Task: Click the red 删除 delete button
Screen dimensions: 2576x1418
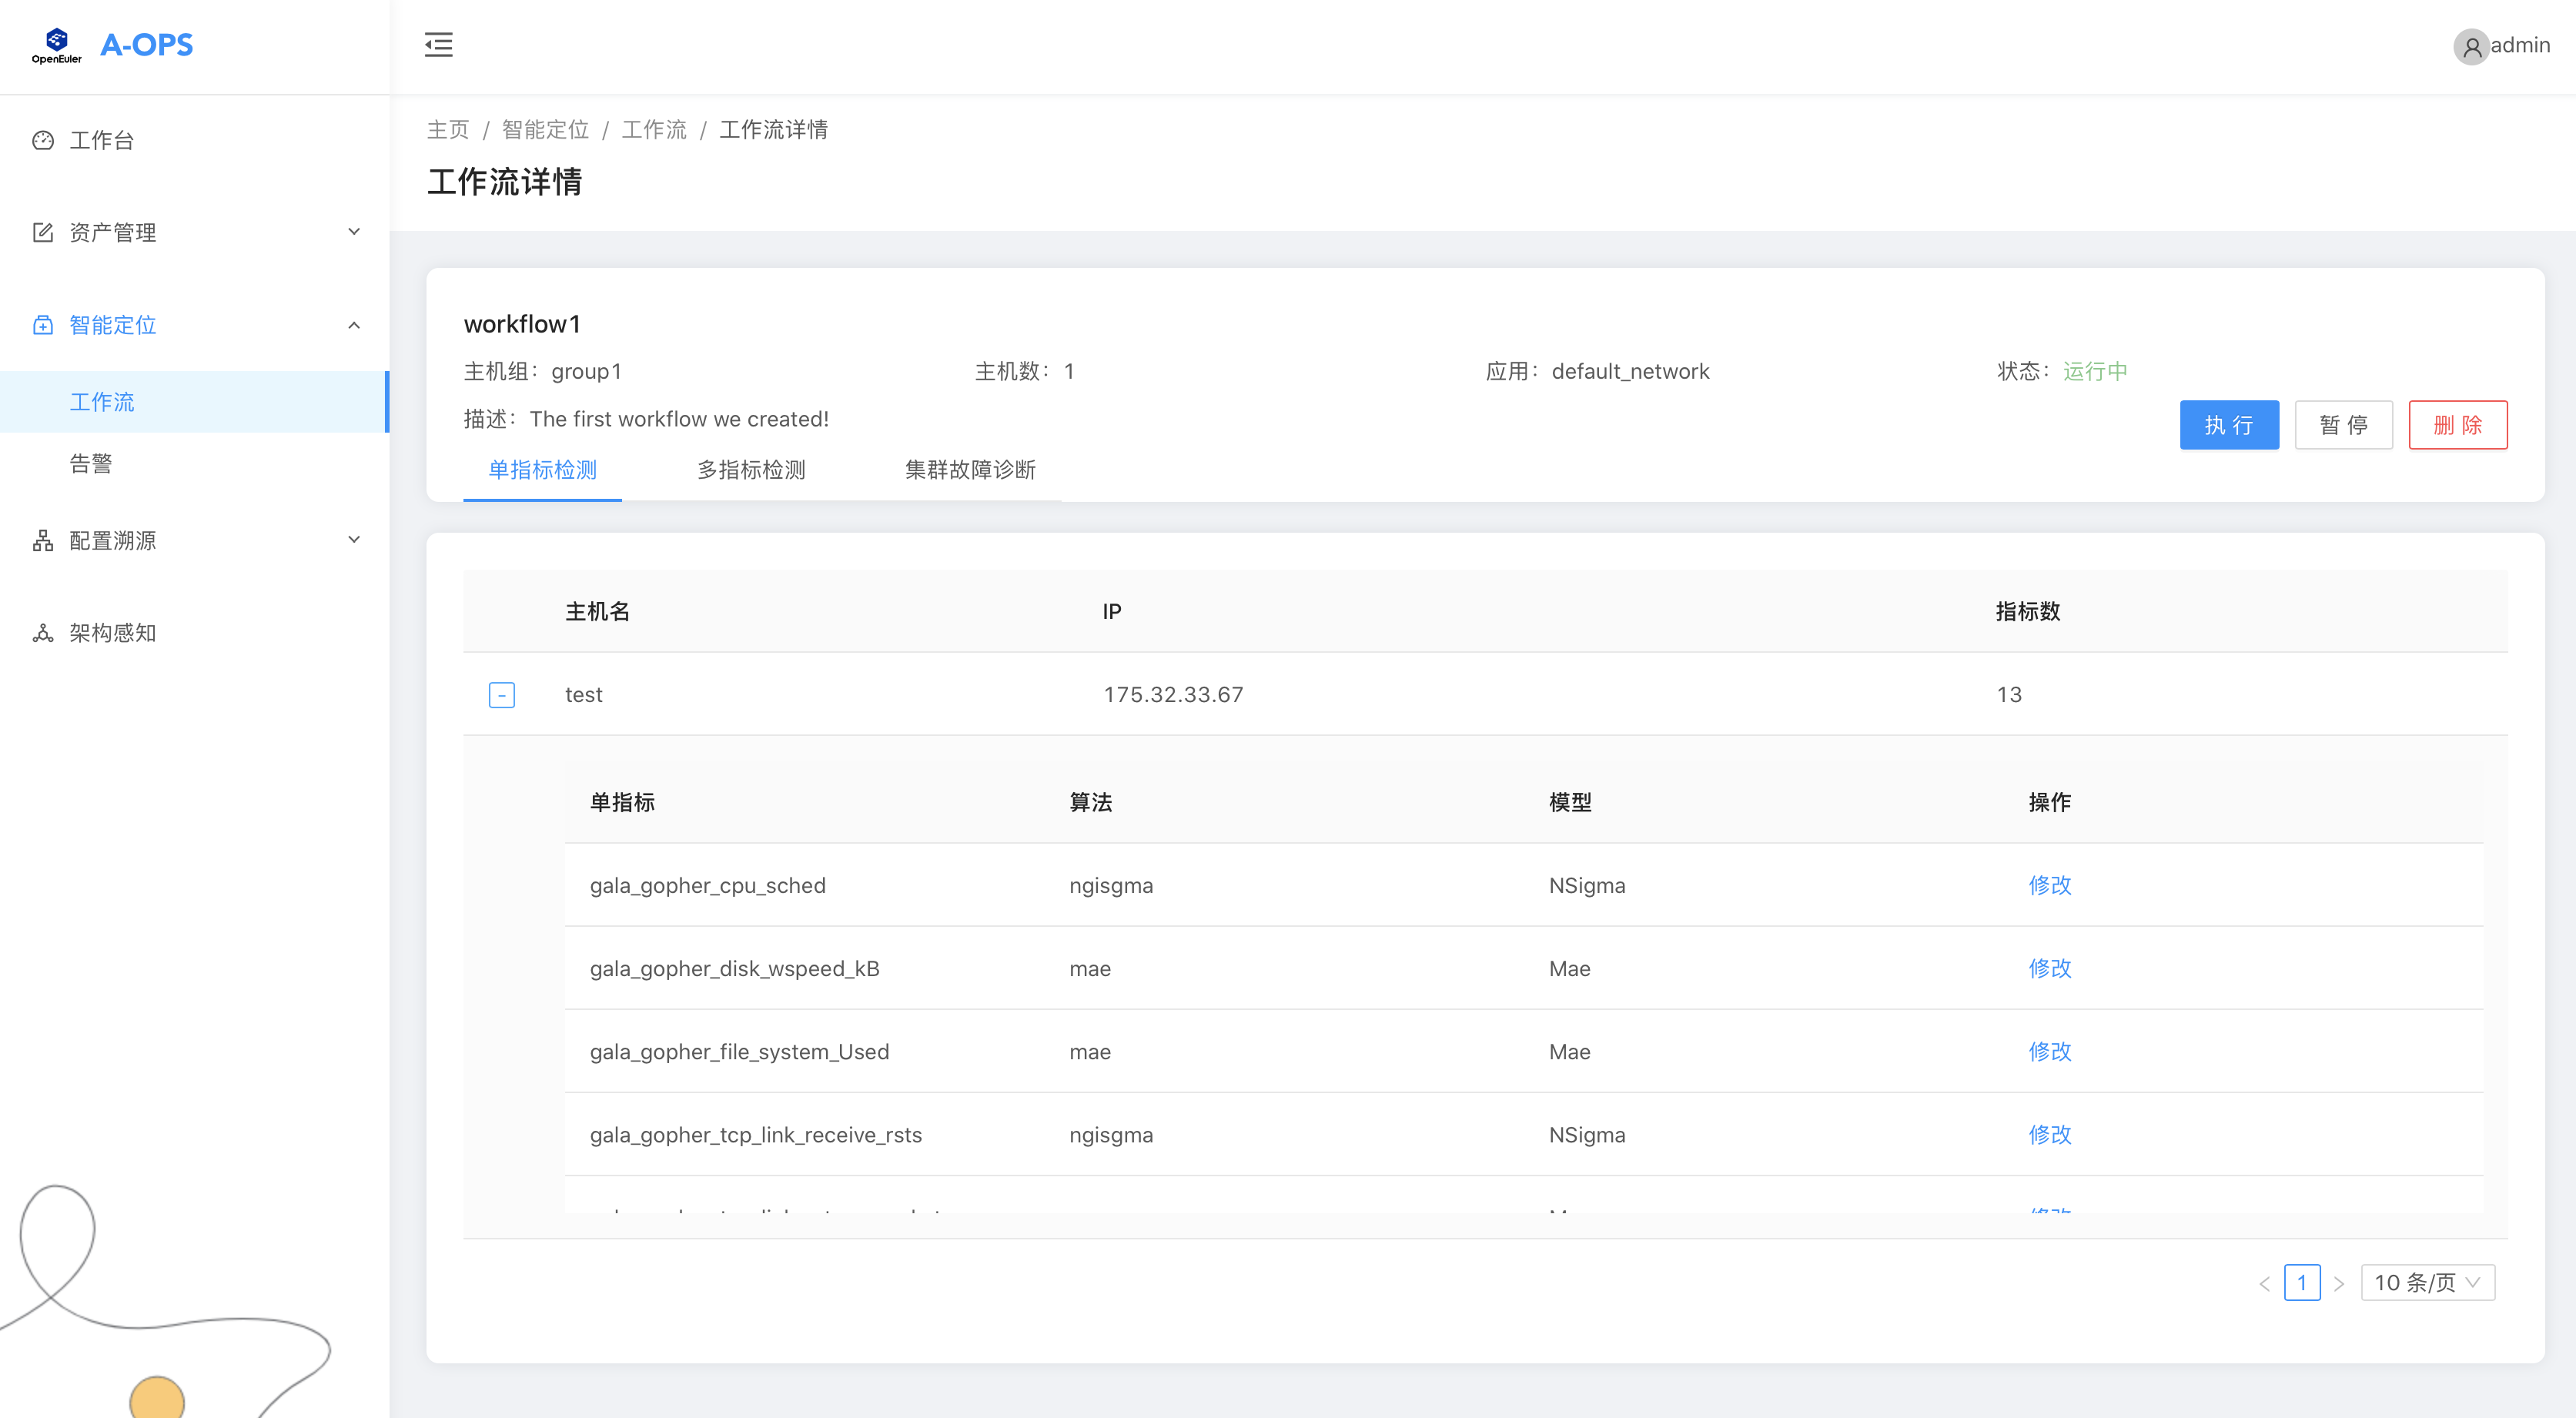Action: pyautogui.click(x=2457, y=425)
